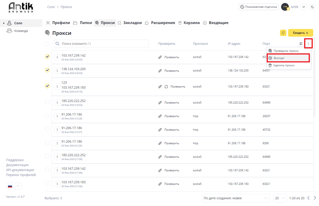Click the magnifier search icon
The width and height of the screenshot is (319, 206).
57,44
